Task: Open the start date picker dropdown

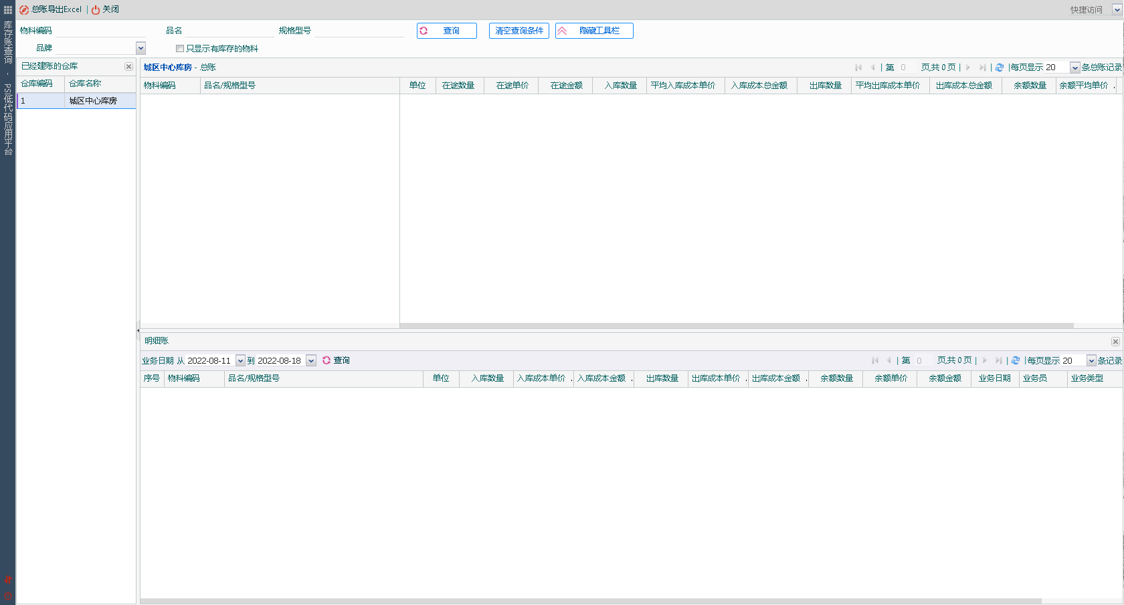Action: tap(240, 361)
